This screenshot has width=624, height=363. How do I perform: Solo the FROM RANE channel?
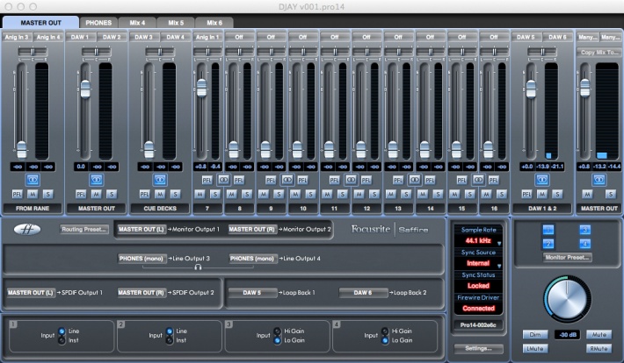(47, 193)
